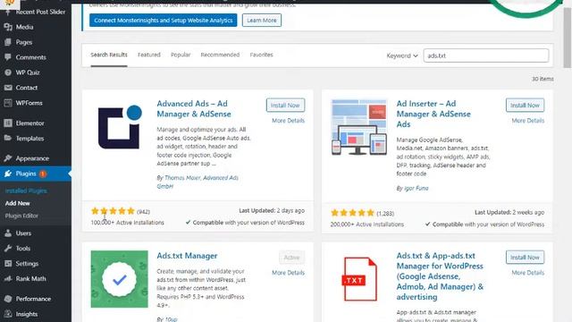This screenshot has height=322, width=572.
Task: Click the Insights icon
Action: [x=8, y=314]
